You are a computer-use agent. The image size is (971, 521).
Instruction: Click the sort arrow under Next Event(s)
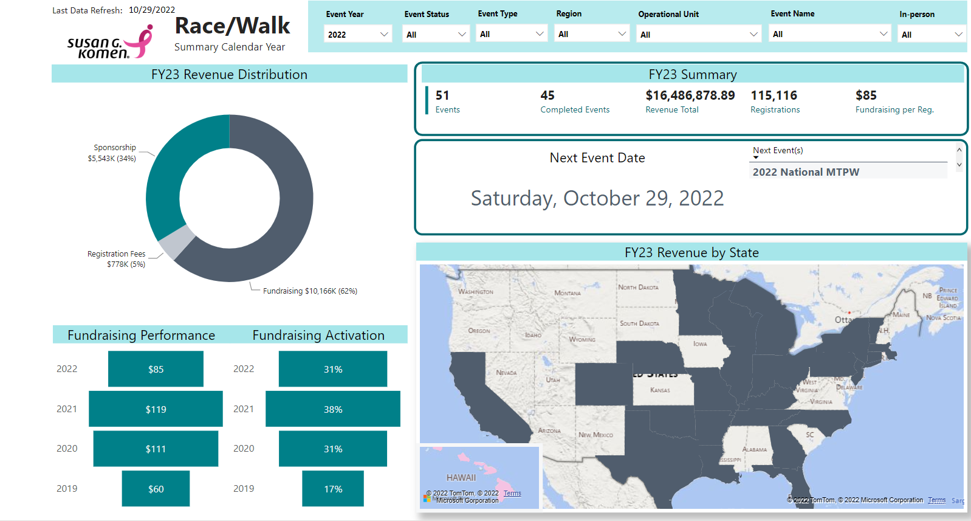point(756,158)
